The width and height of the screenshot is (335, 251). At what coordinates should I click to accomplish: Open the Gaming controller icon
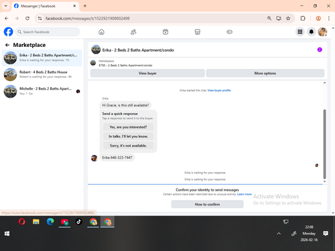coord(229,32)
